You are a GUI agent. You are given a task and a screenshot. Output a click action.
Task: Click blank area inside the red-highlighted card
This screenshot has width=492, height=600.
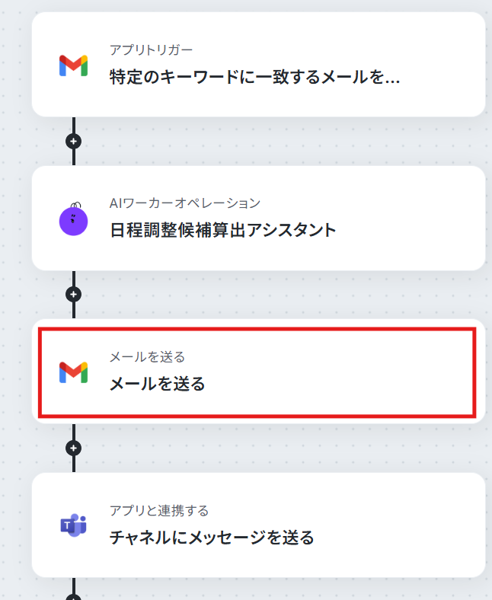(x=343, y=373)
